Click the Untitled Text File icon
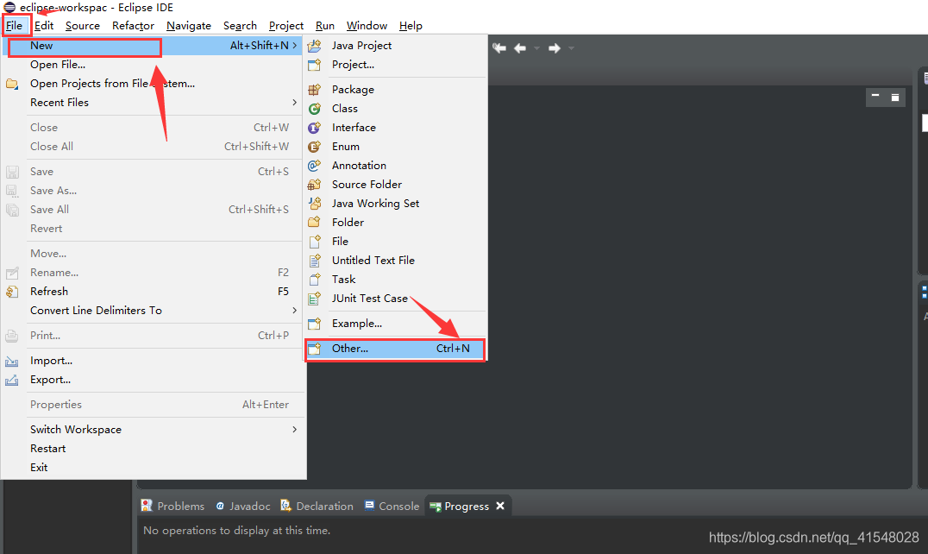928x554 pixels. [x=314, y=260]
